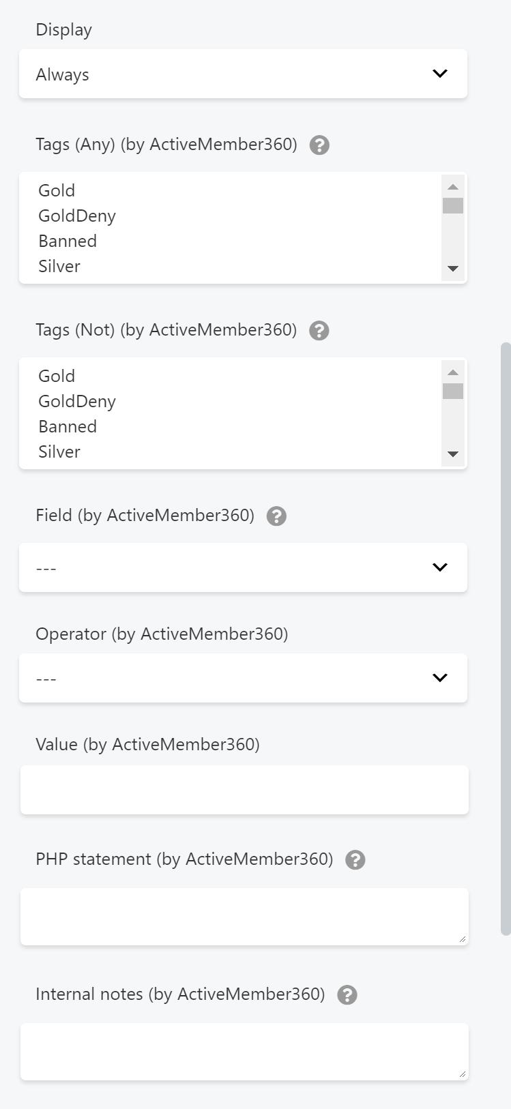The height and width of the screenshot is (1109, 511).
Task: Focus the Internal notes text area
Action: coord(244,1052)
